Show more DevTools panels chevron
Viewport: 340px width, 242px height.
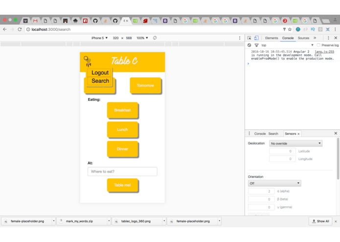(x=315, y=38)
